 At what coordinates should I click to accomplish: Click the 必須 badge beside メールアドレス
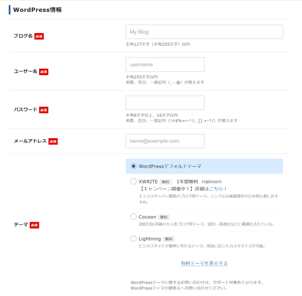point(53,142)
